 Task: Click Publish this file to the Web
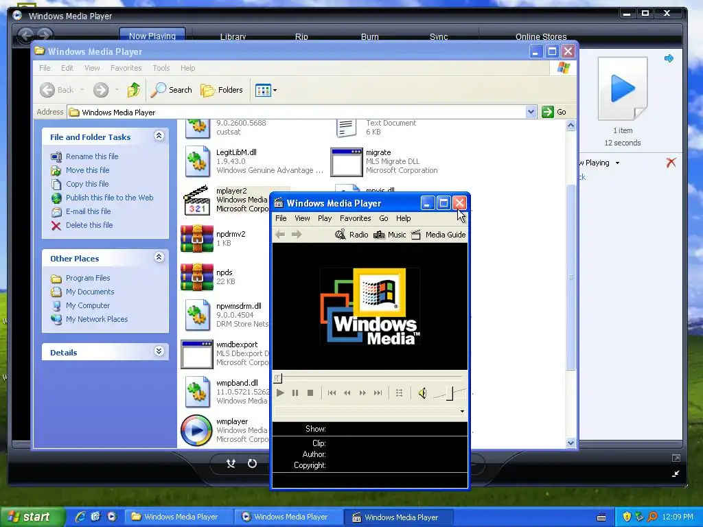tap(109, 198)
